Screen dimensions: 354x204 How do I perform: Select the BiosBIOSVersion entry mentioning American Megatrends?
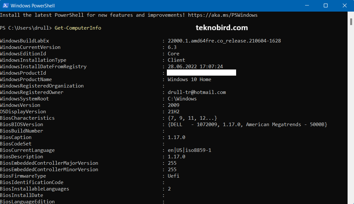tap(247, 124)
